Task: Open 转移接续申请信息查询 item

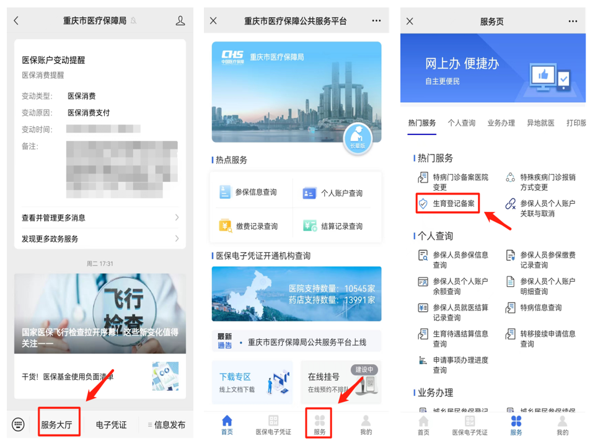Action: (540, 338)
